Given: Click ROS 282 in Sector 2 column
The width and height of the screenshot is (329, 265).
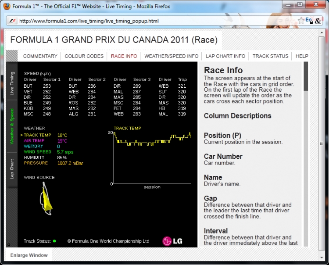Looking at the screenshot, I should 82,103.
